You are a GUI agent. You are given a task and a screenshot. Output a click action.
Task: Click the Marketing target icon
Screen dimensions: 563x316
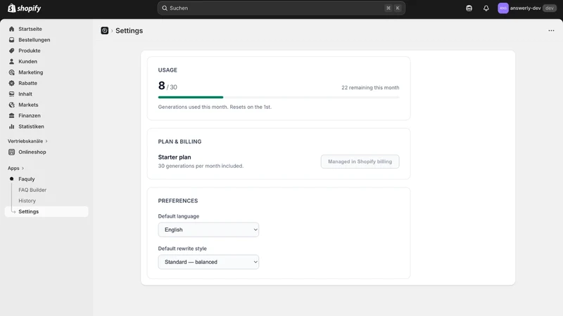11,72
